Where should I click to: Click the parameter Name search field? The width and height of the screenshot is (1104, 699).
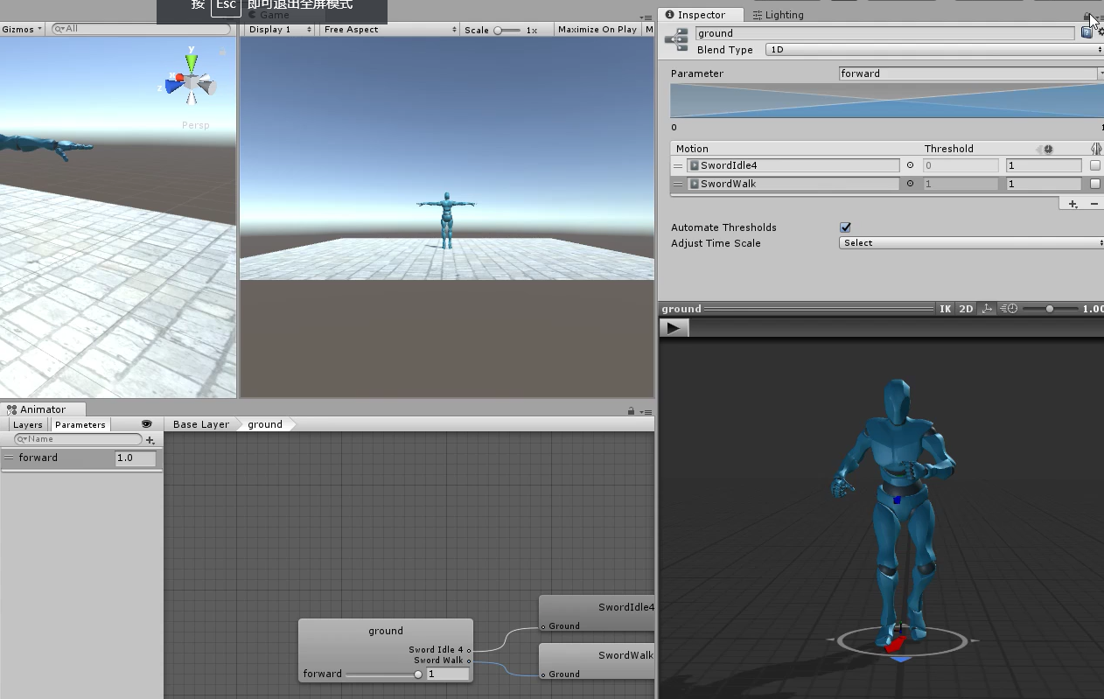79,439
